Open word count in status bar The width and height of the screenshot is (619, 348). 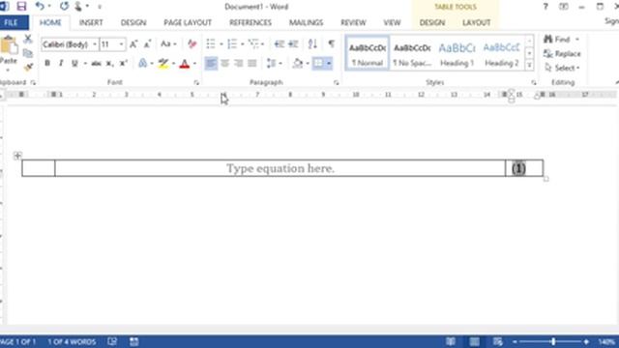pos(72,341)
